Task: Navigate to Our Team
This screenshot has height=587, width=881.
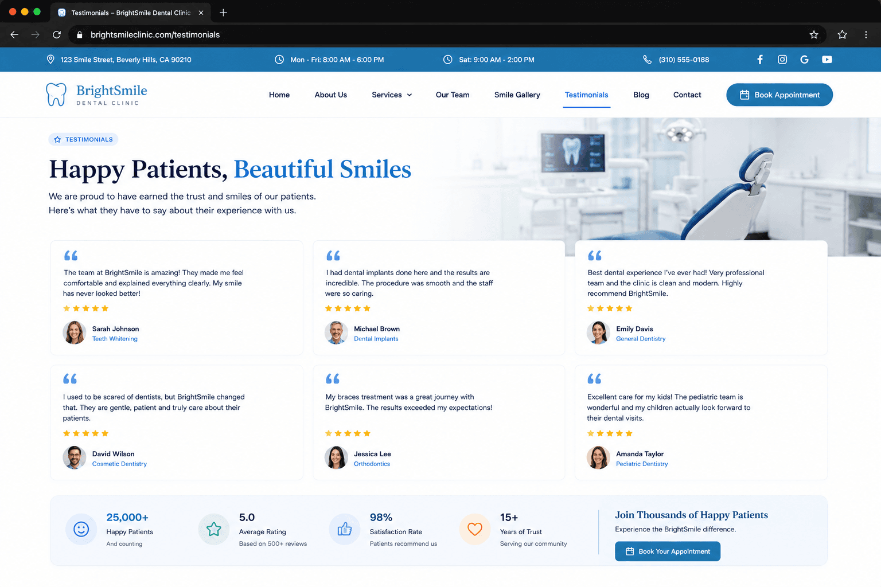Action: pos(453,95)
